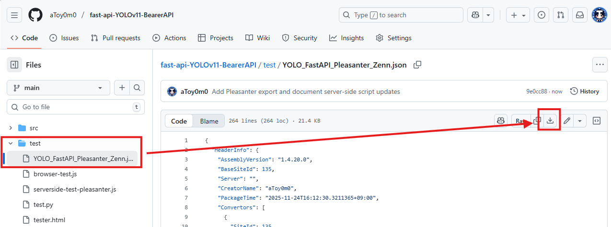Focus the Type / to search box
This screenshot has height=227, width=611.
pos(401,15)
